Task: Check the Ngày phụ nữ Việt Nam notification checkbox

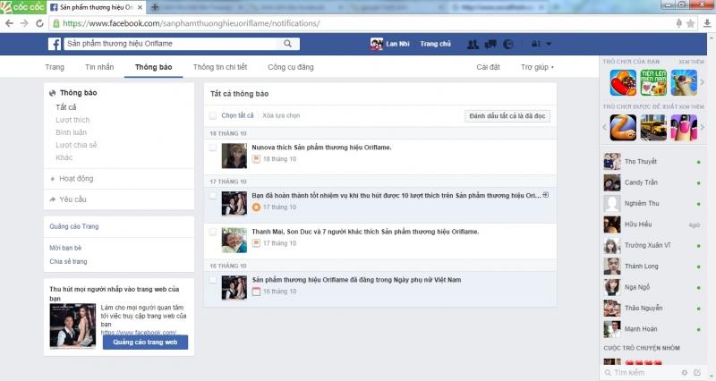Action: 213,280
